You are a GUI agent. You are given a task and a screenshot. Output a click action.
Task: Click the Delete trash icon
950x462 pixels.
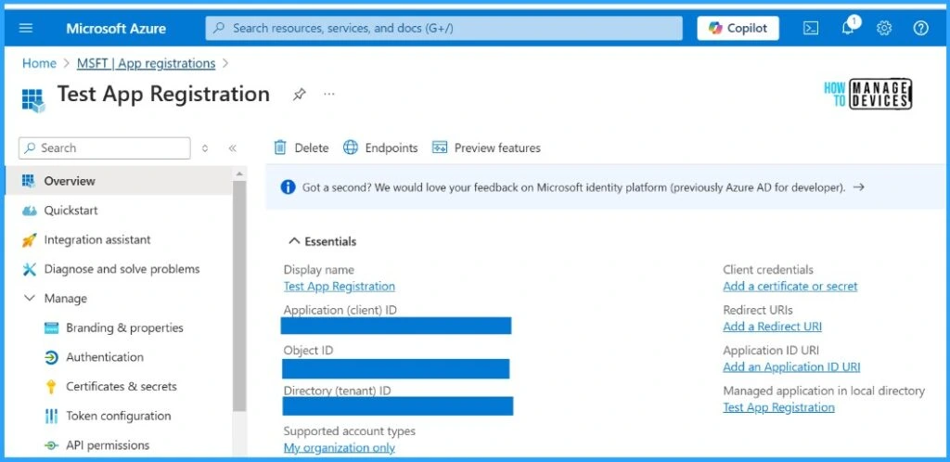(280, 148)
